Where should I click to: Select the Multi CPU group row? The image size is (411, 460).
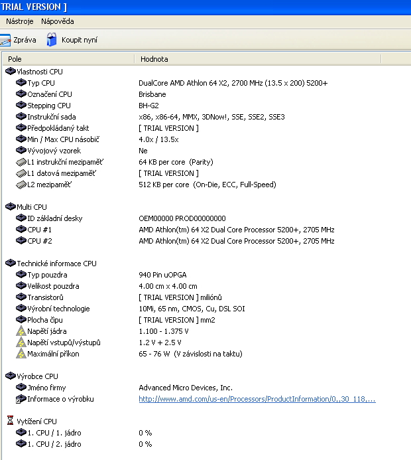point(32,207)
